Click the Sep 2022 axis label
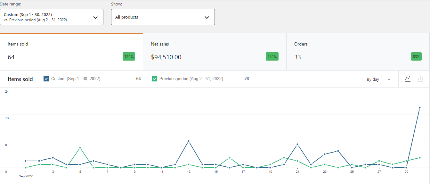 click(x=26, y=176)
